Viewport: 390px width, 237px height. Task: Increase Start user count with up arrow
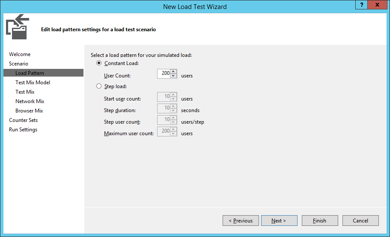tap(173, 95)
